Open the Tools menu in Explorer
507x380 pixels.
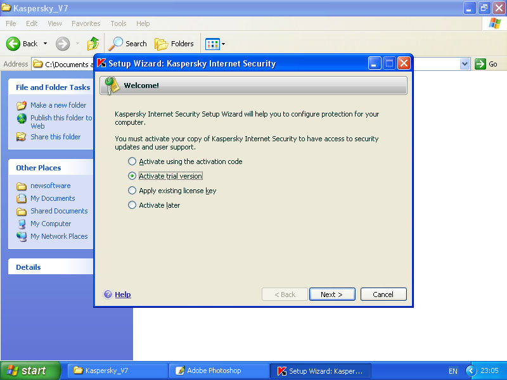119,23
